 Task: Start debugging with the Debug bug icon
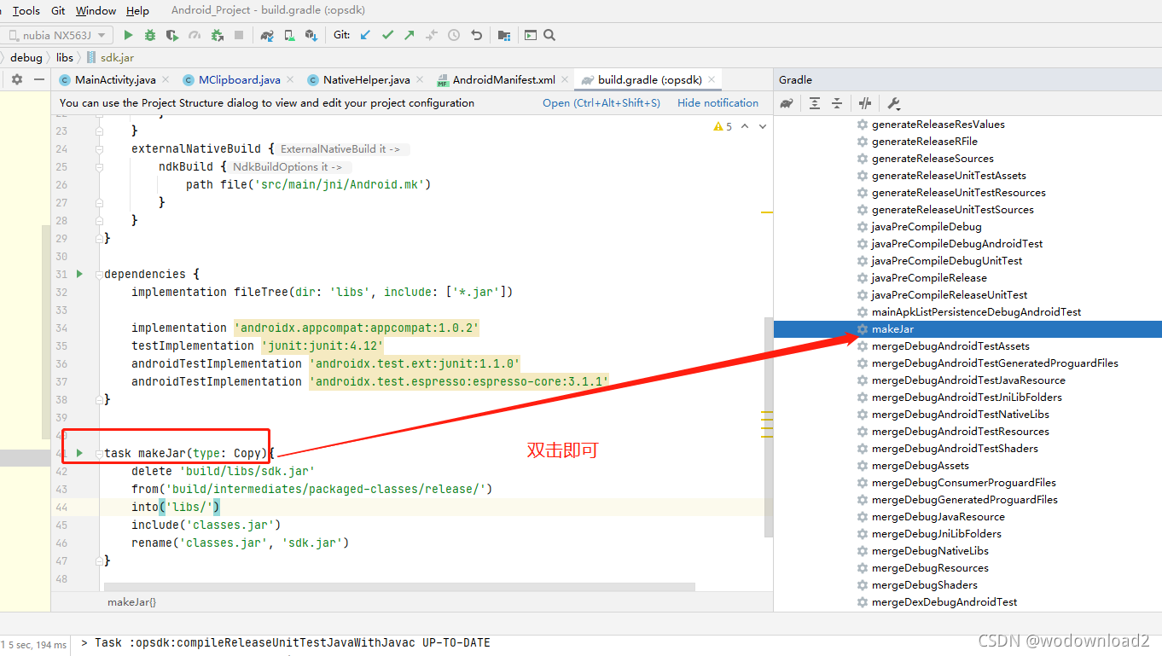150,35
